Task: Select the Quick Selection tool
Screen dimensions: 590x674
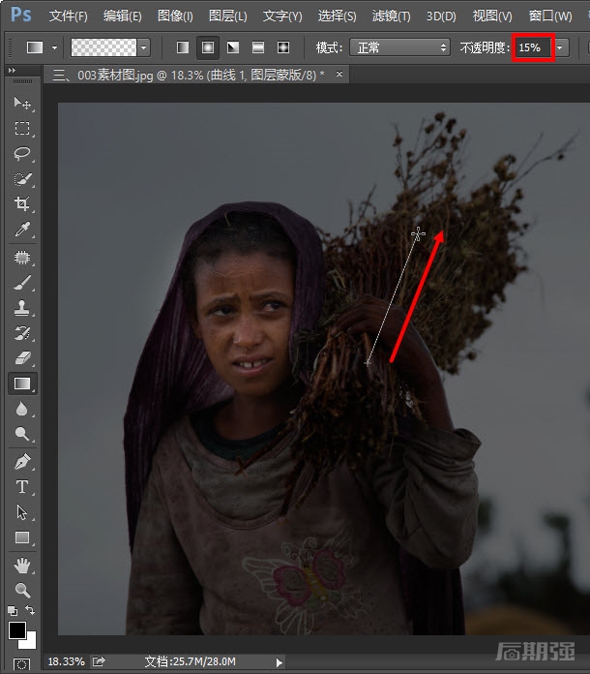Action: (22, 179)
